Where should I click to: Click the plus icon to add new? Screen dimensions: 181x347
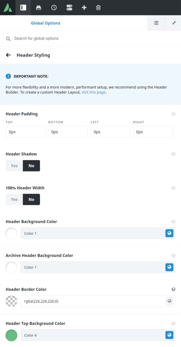pos(84,8)
